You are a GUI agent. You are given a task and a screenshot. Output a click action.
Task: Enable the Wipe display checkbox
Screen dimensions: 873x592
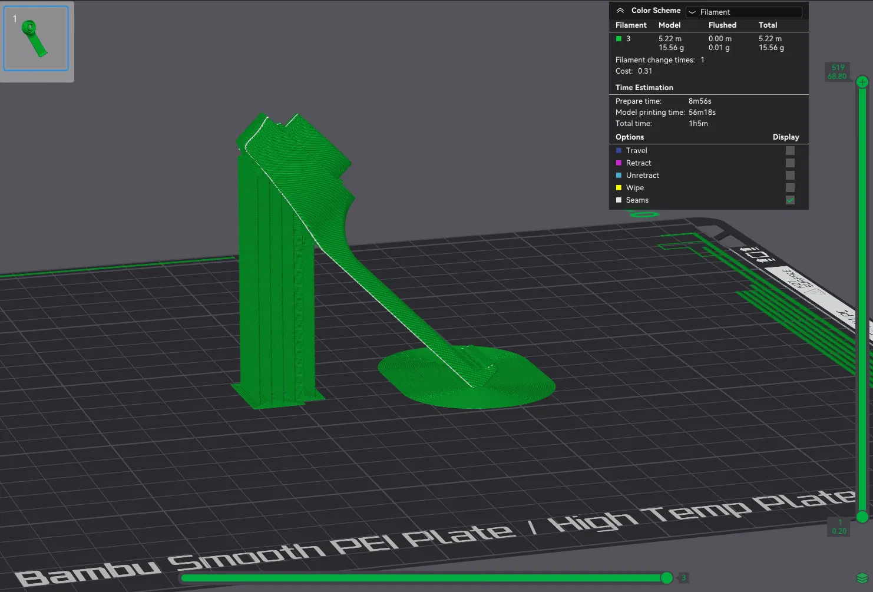pos(790,188)
